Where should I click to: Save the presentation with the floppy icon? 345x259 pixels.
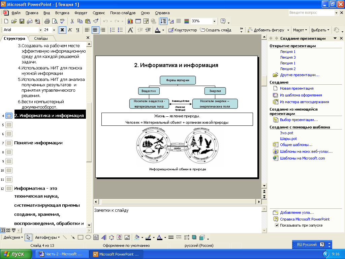click(22, 21)
